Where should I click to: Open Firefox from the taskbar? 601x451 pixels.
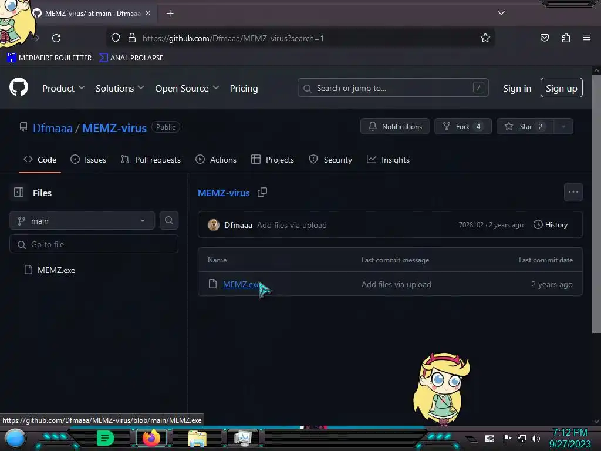[151, 438]
